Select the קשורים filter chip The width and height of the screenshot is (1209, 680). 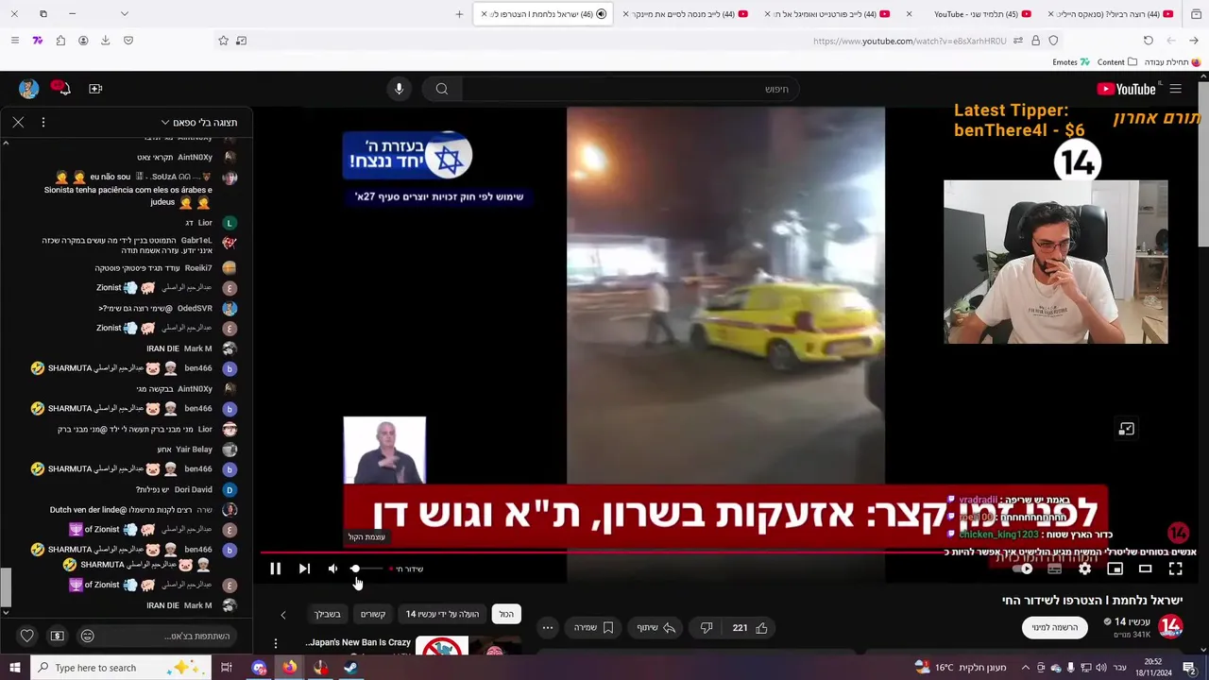coord(373,614)
